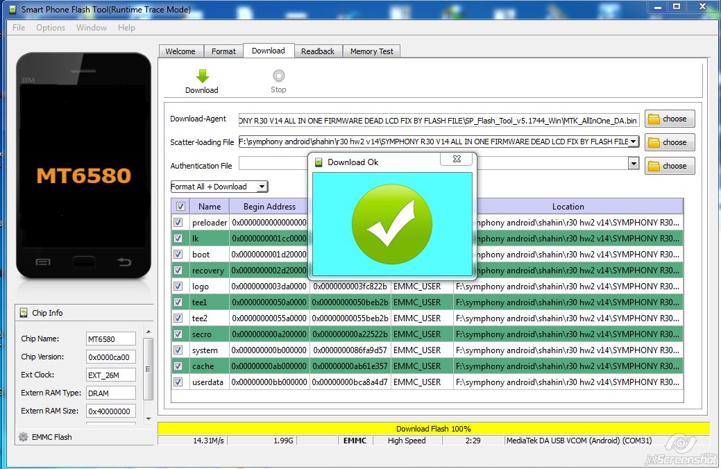The height and width of the screenshot is (469, 721).
Task: Click the Chip Info scroll down arrow
Action: (148, 418)
